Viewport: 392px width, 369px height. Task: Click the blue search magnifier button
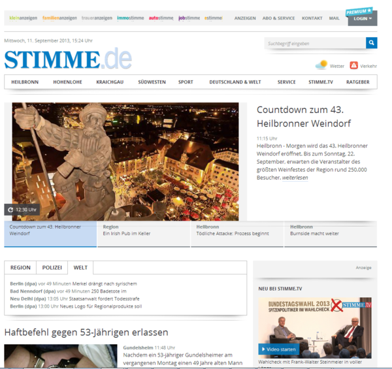tap(371, 43)
